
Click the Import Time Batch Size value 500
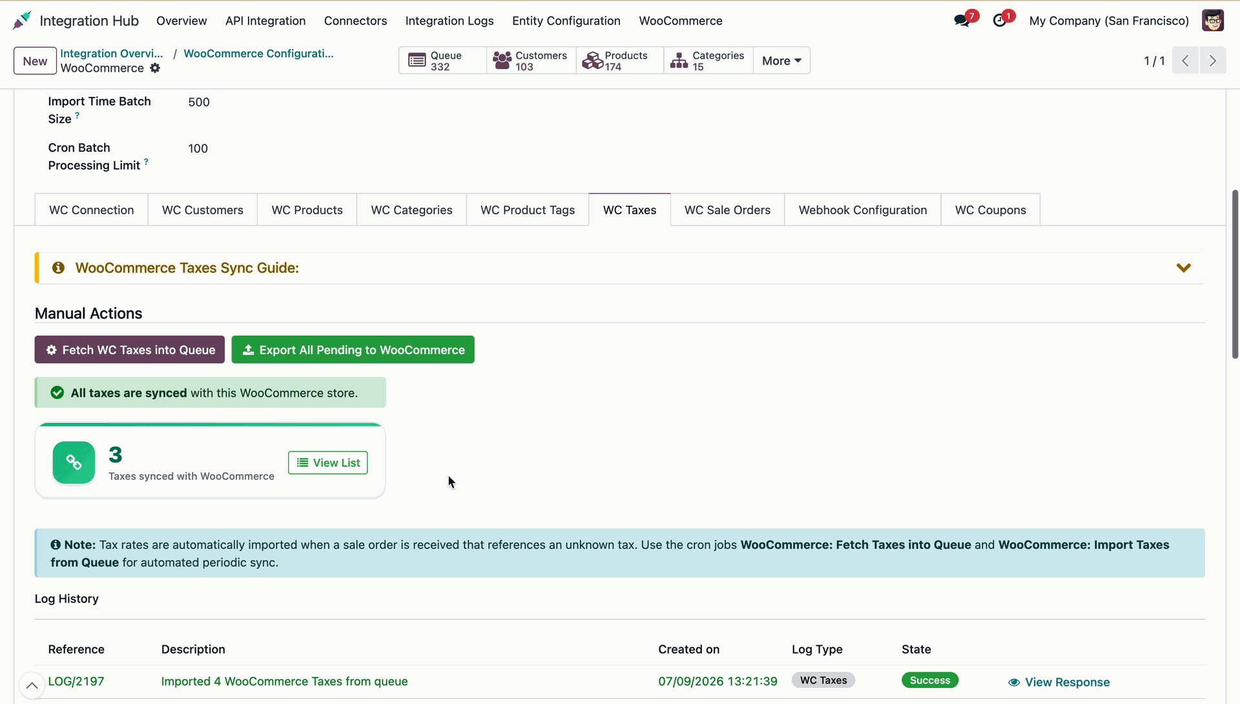(x=199, y=102)
